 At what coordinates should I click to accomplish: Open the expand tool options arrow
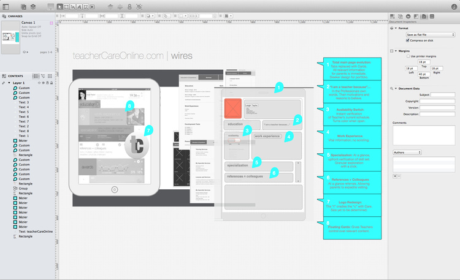click(93, 7)
